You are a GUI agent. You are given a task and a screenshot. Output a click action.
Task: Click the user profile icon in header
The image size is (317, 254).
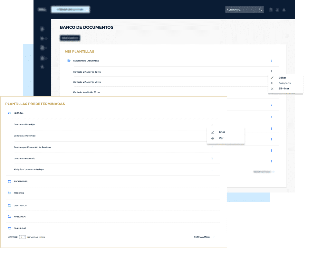pyautogui.click(x=277, y=10)
